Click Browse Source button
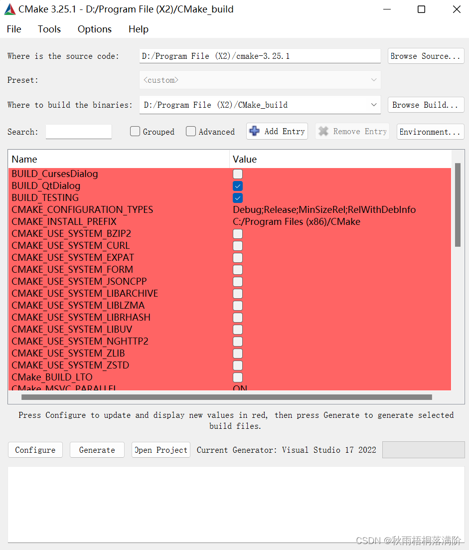This screenshot has width=469, height=550. [426, 56]
